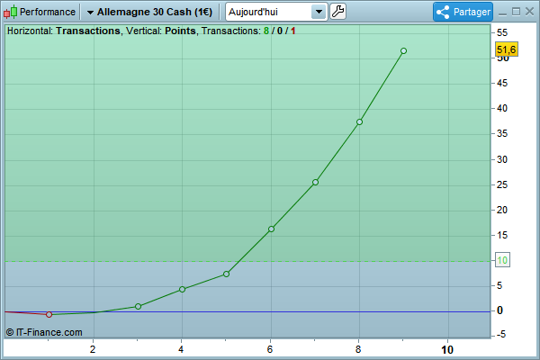Click the data point at transaction 3

tap(138, 306)
